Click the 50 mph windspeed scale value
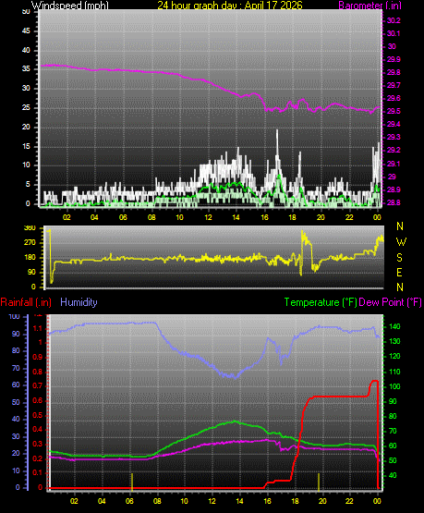Screen dimensions: 424x513 tap(26, 12)
